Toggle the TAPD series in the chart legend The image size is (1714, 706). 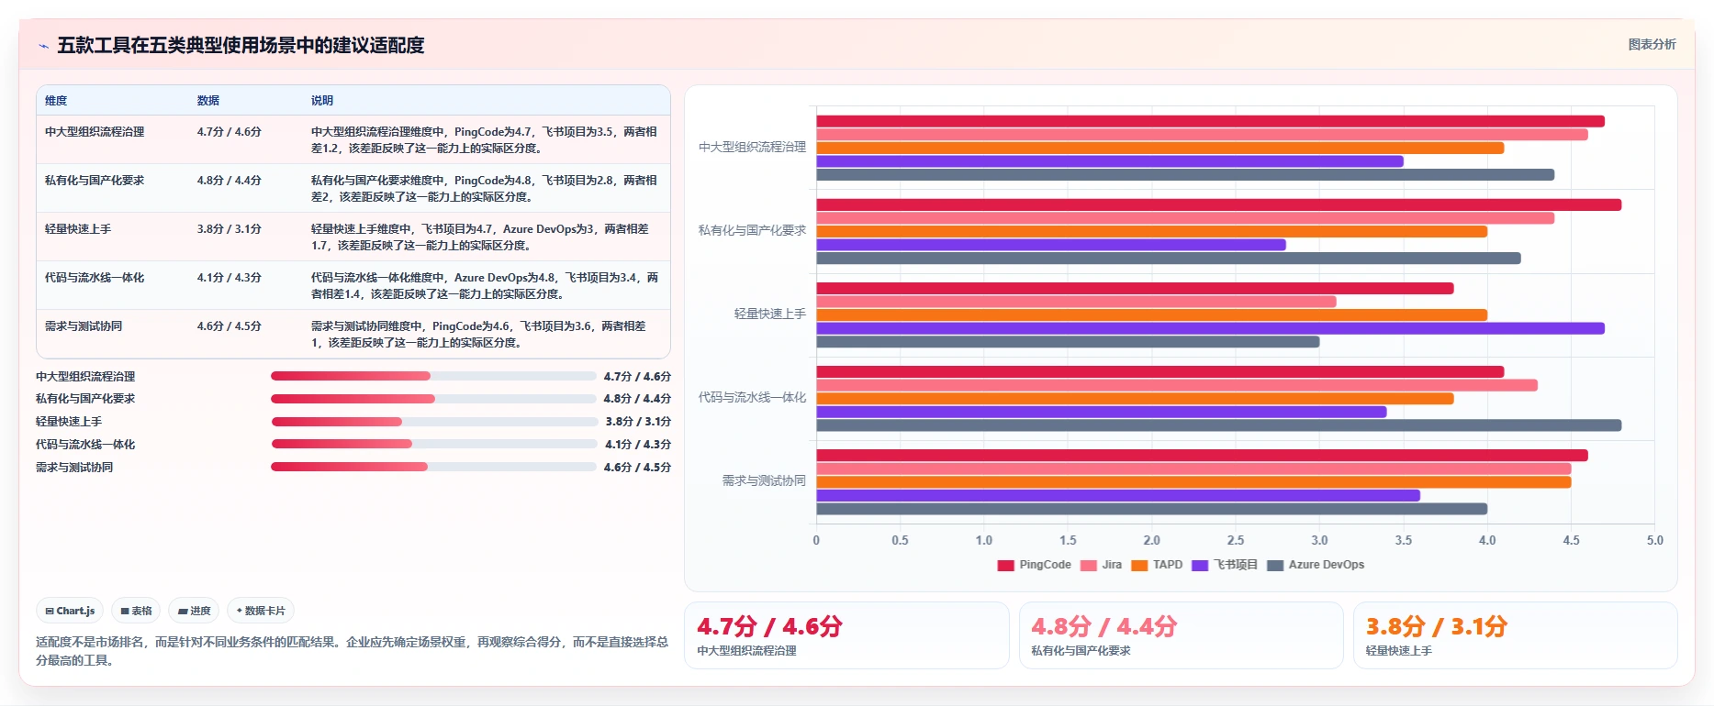(1157, 565)
